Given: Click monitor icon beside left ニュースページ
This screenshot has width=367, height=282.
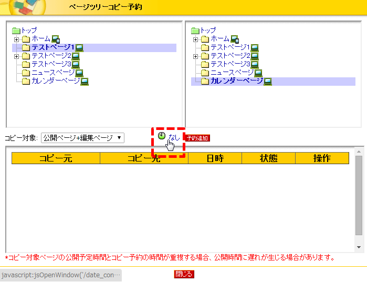Looking at the screenshot, I should pos(79,73).
